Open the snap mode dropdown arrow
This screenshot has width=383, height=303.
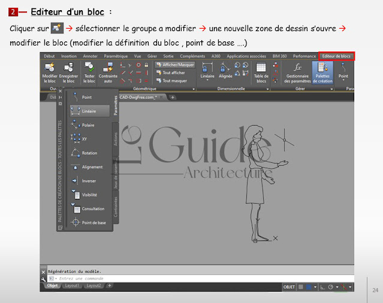(315, 287)
